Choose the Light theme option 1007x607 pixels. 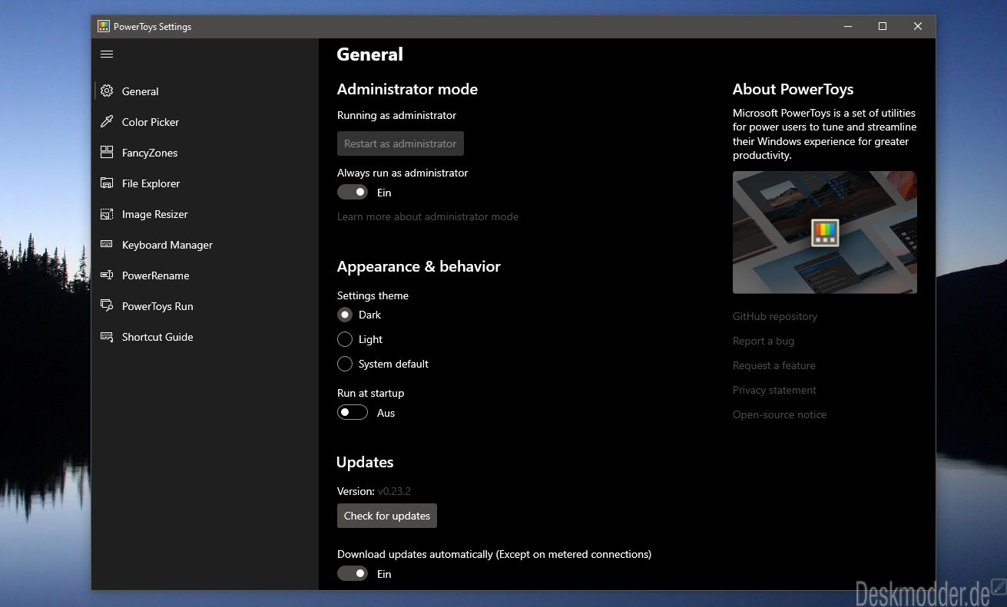click(345, 339)
